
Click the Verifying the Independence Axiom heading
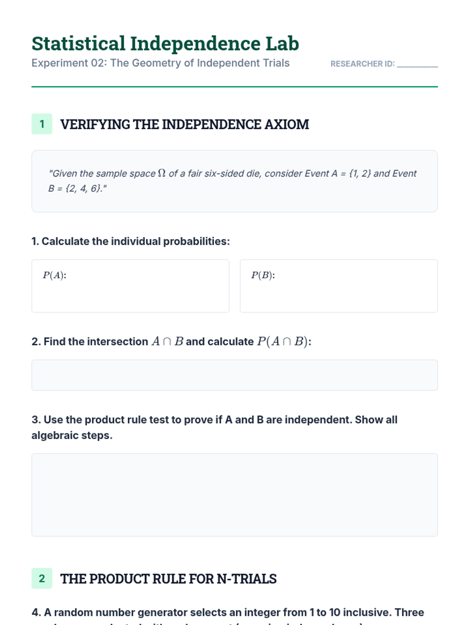(184, 125)
